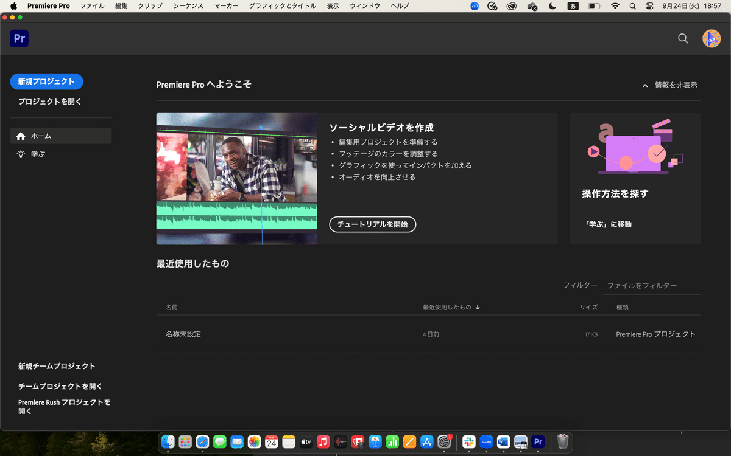Open Photo Booth from the Dock
Screen dimensions: 731x456
tap(358, 442)
